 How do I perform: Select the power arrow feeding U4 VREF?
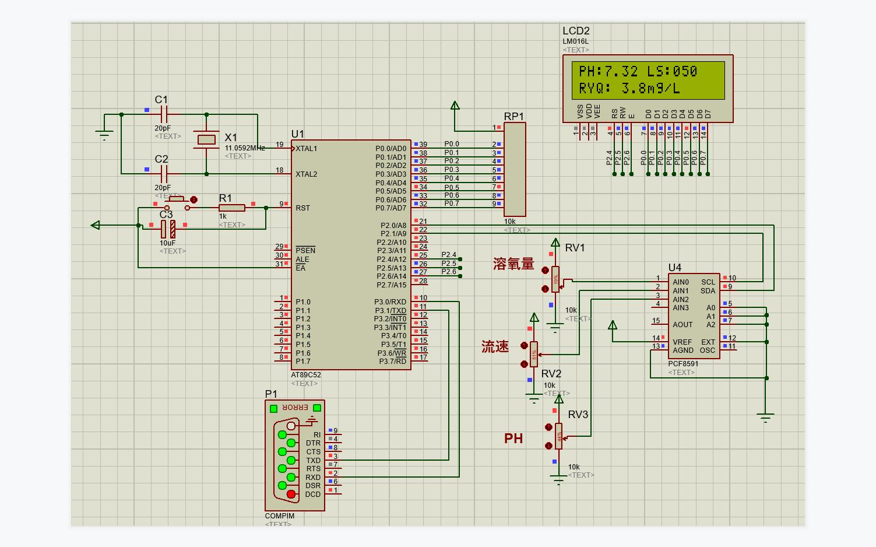(613, 325)
